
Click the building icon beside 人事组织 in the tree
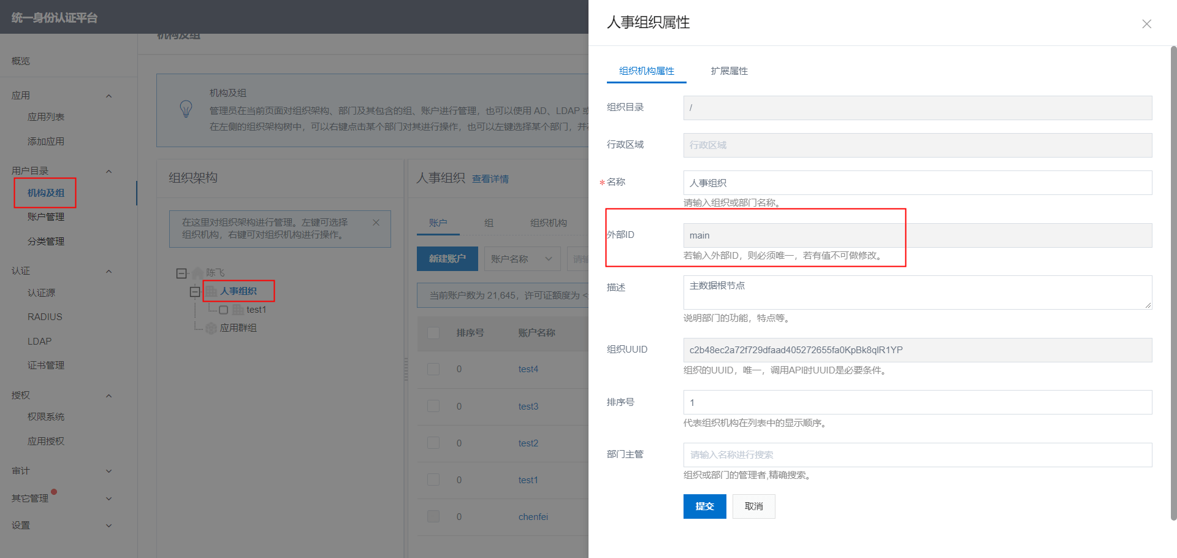(211, 291)
